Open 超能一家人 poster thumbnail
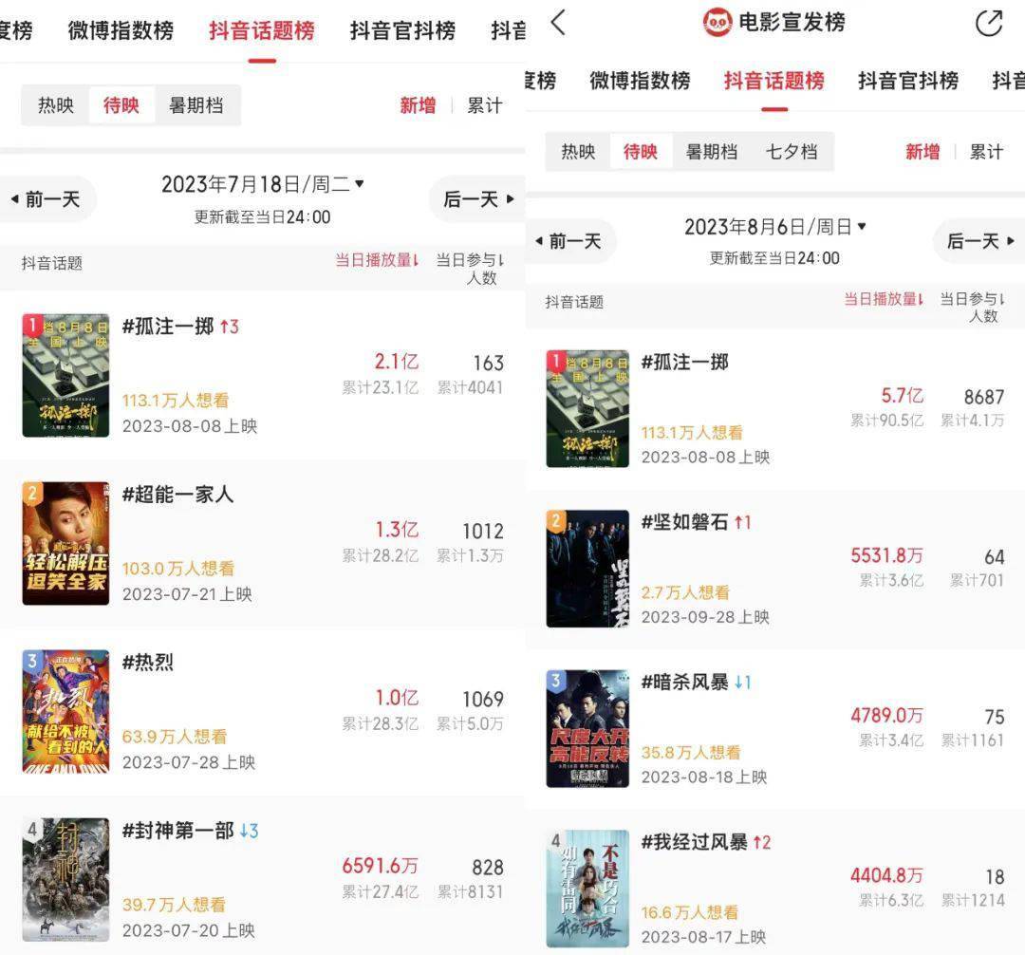This screenshot has width=1025, height=955. (65, 543)
